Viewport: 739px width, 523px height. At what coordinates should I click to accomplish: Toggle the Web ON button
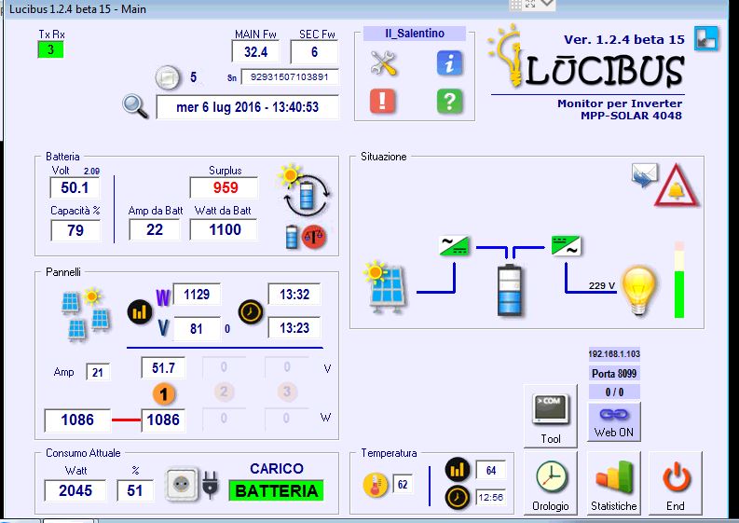613,421
